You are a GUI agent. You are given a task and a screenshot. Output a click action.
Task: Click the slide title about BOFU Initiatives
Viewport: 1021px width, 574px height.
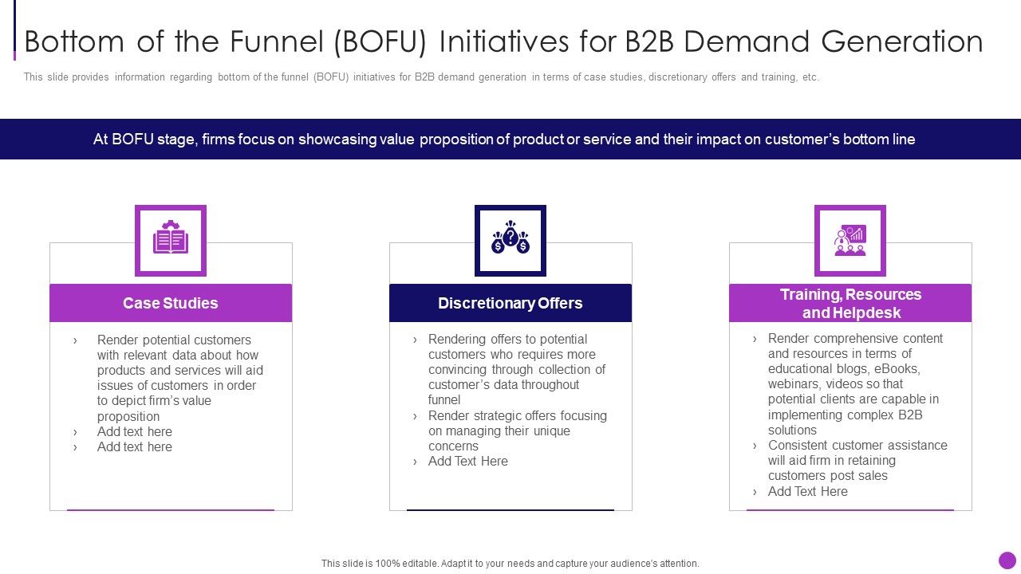click(x=503, y=41)
